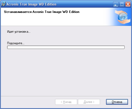The height and width of the screenshot is (109, 132).
Task: Click the installation progress bar
Action: pos(66,47)
